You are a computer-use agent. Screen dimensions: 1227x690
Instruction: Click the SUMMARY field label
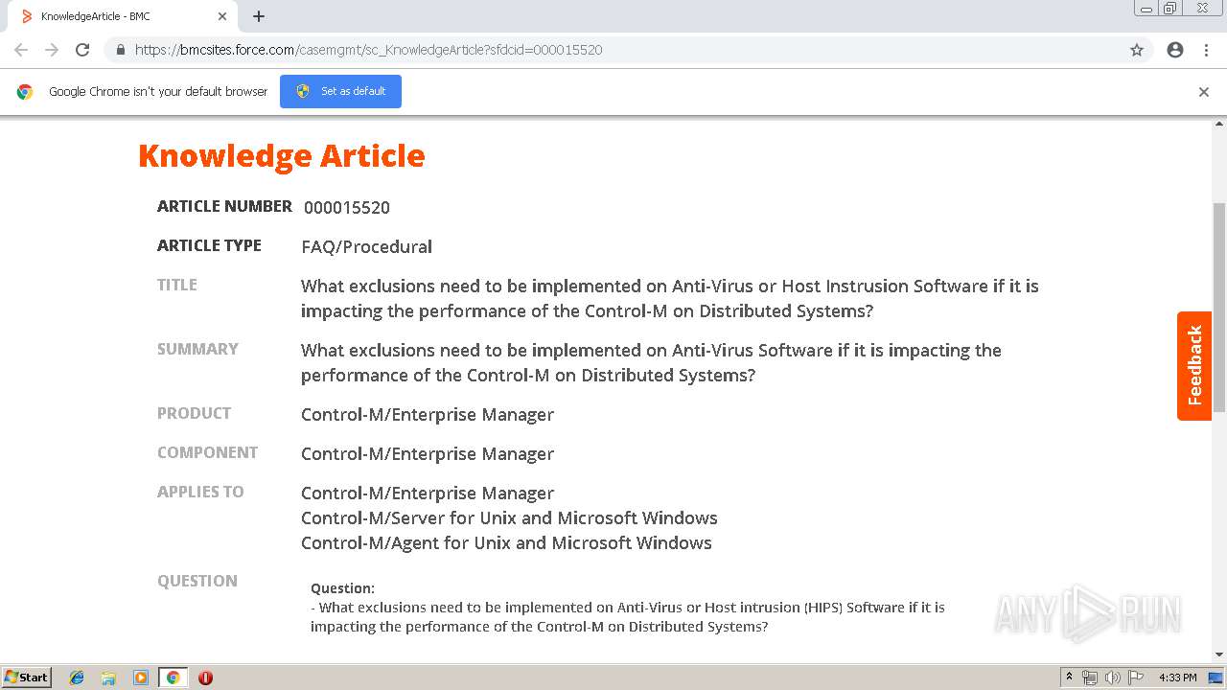(197, 349)
